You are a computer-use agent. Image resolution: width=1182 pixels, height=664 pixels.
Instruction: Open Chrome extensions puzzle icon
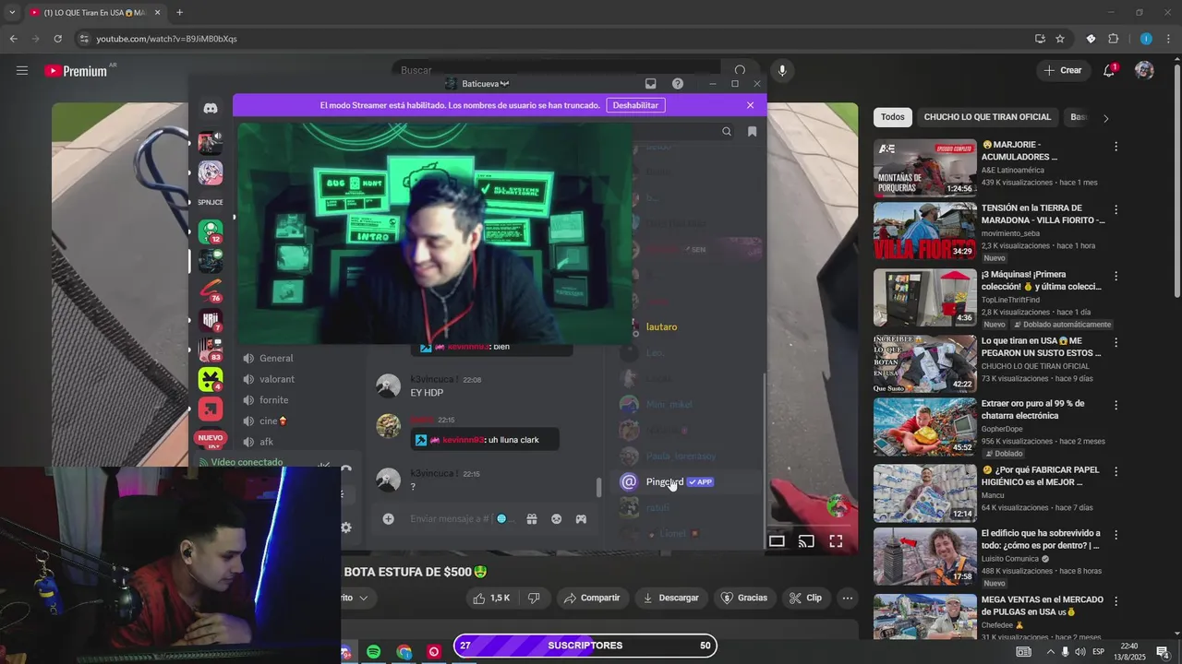tap(1113, 39)
